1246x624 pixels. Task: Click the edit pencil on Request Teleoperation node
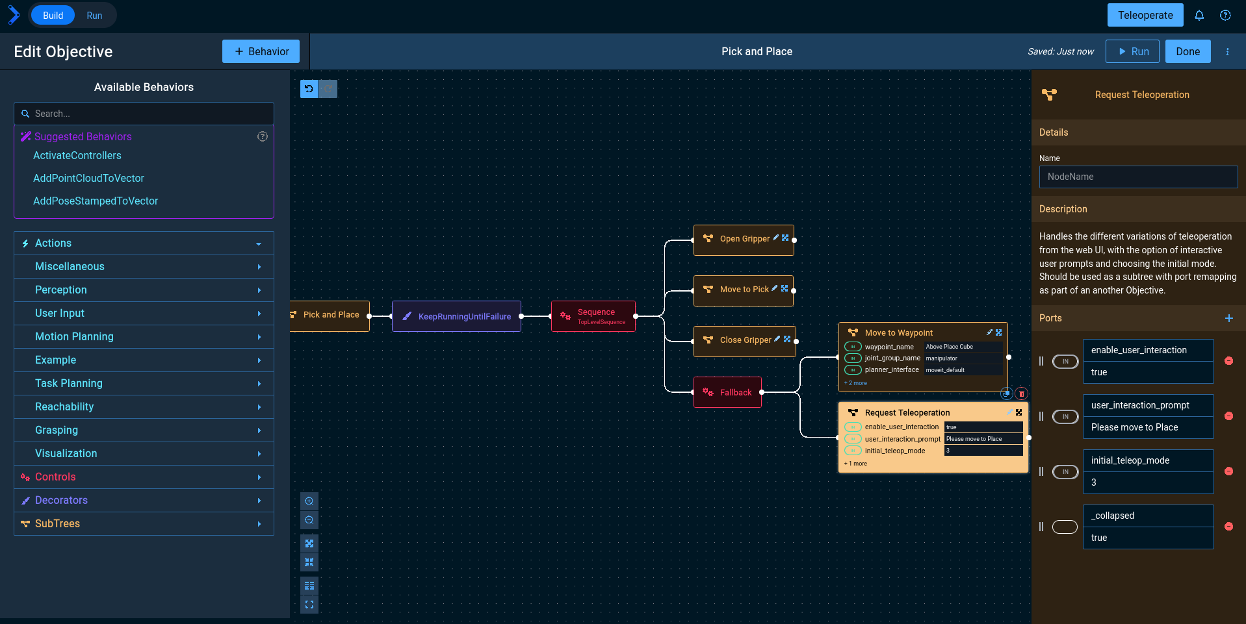tap(1009, 412)
